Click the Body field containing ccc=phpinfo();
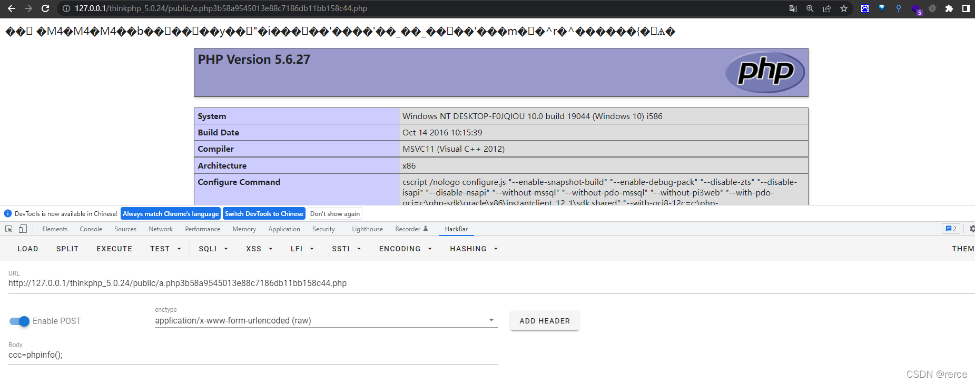Screen dimensions: 975x383 pyautogui.click(x=253, y=355)
